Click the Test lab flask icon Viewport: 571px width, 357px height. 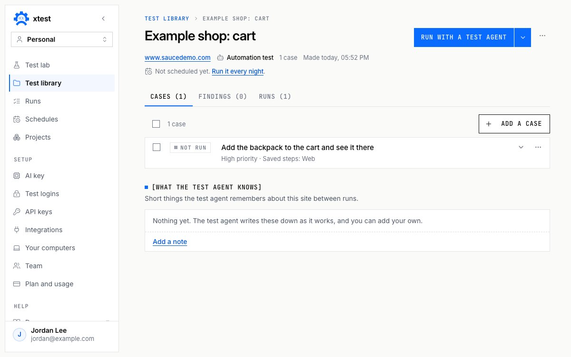click(17, 65)
